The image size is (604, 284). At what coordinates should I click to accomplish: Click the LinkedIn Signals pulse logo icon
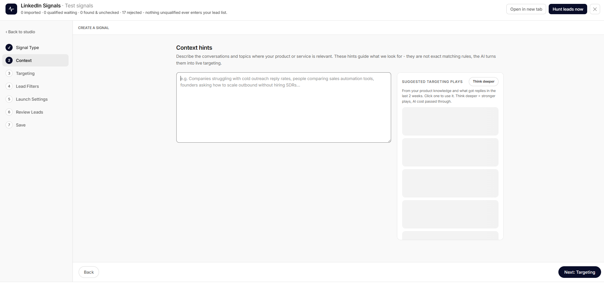11,9
